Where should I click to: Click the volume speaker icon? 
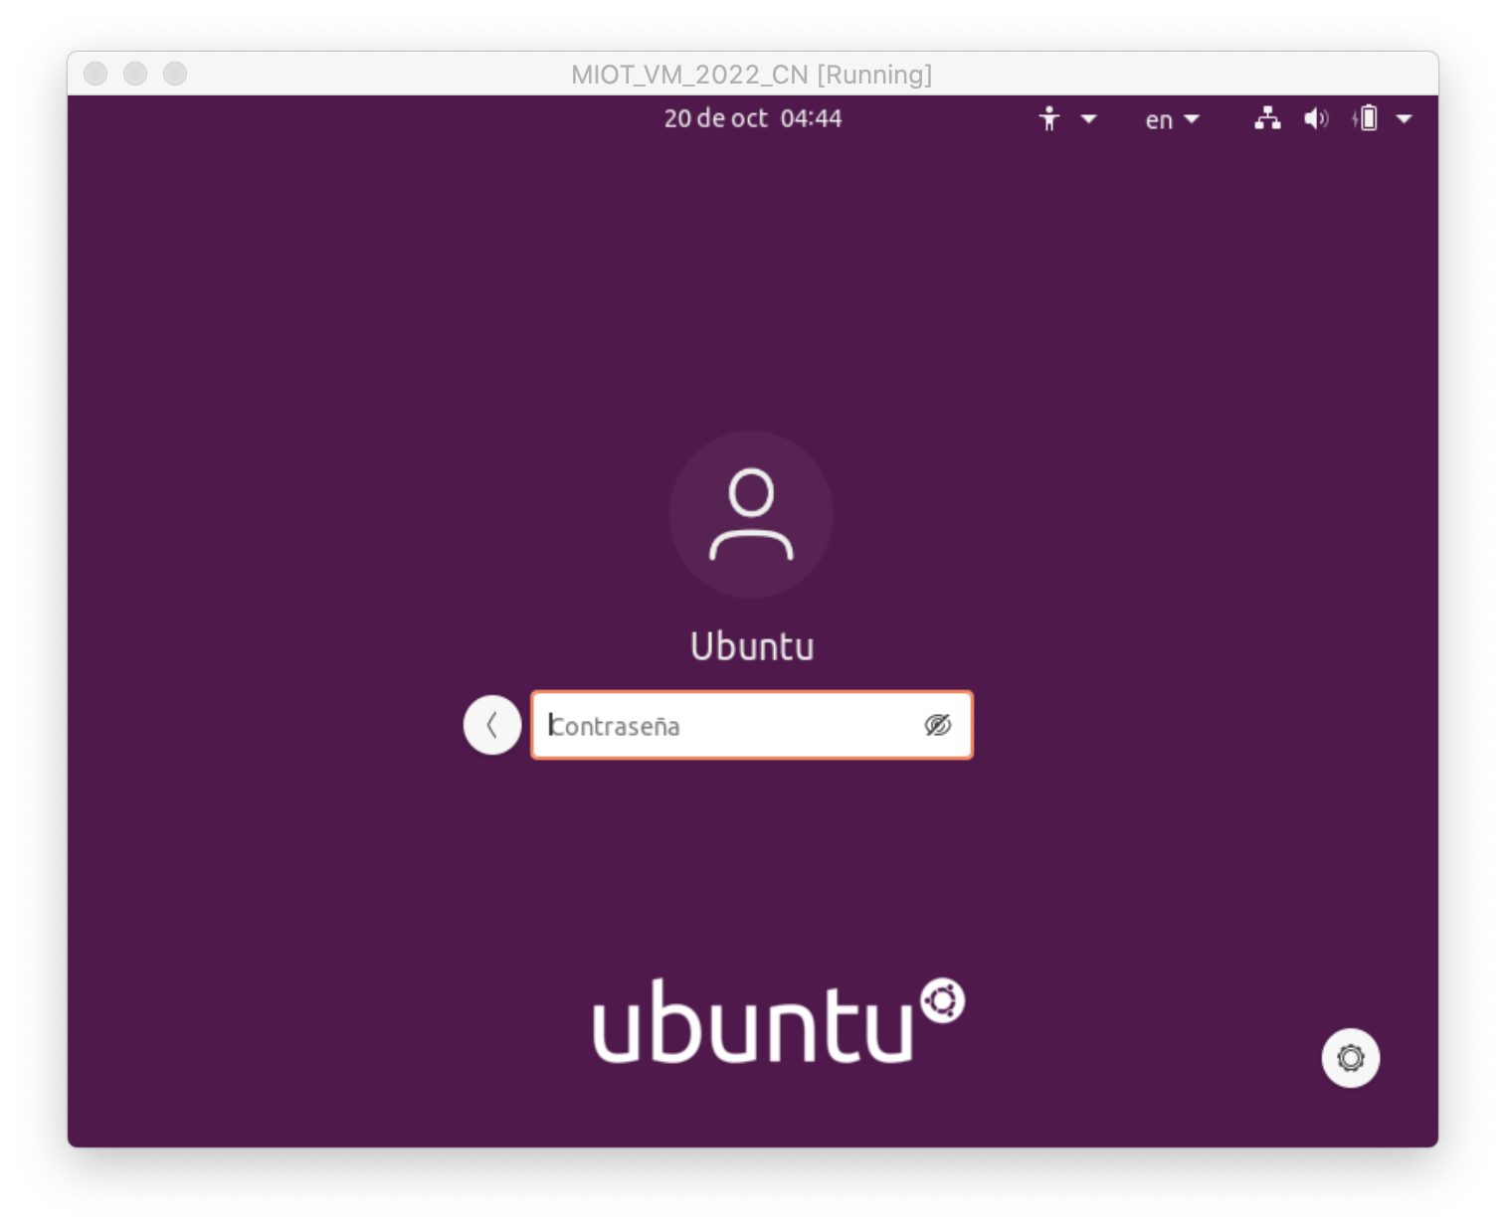pos(1315,119)
